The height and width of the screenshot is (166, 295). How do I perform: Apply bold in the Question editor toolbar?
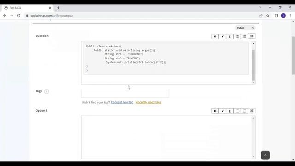pyautogui.click(x=215, y=36)
